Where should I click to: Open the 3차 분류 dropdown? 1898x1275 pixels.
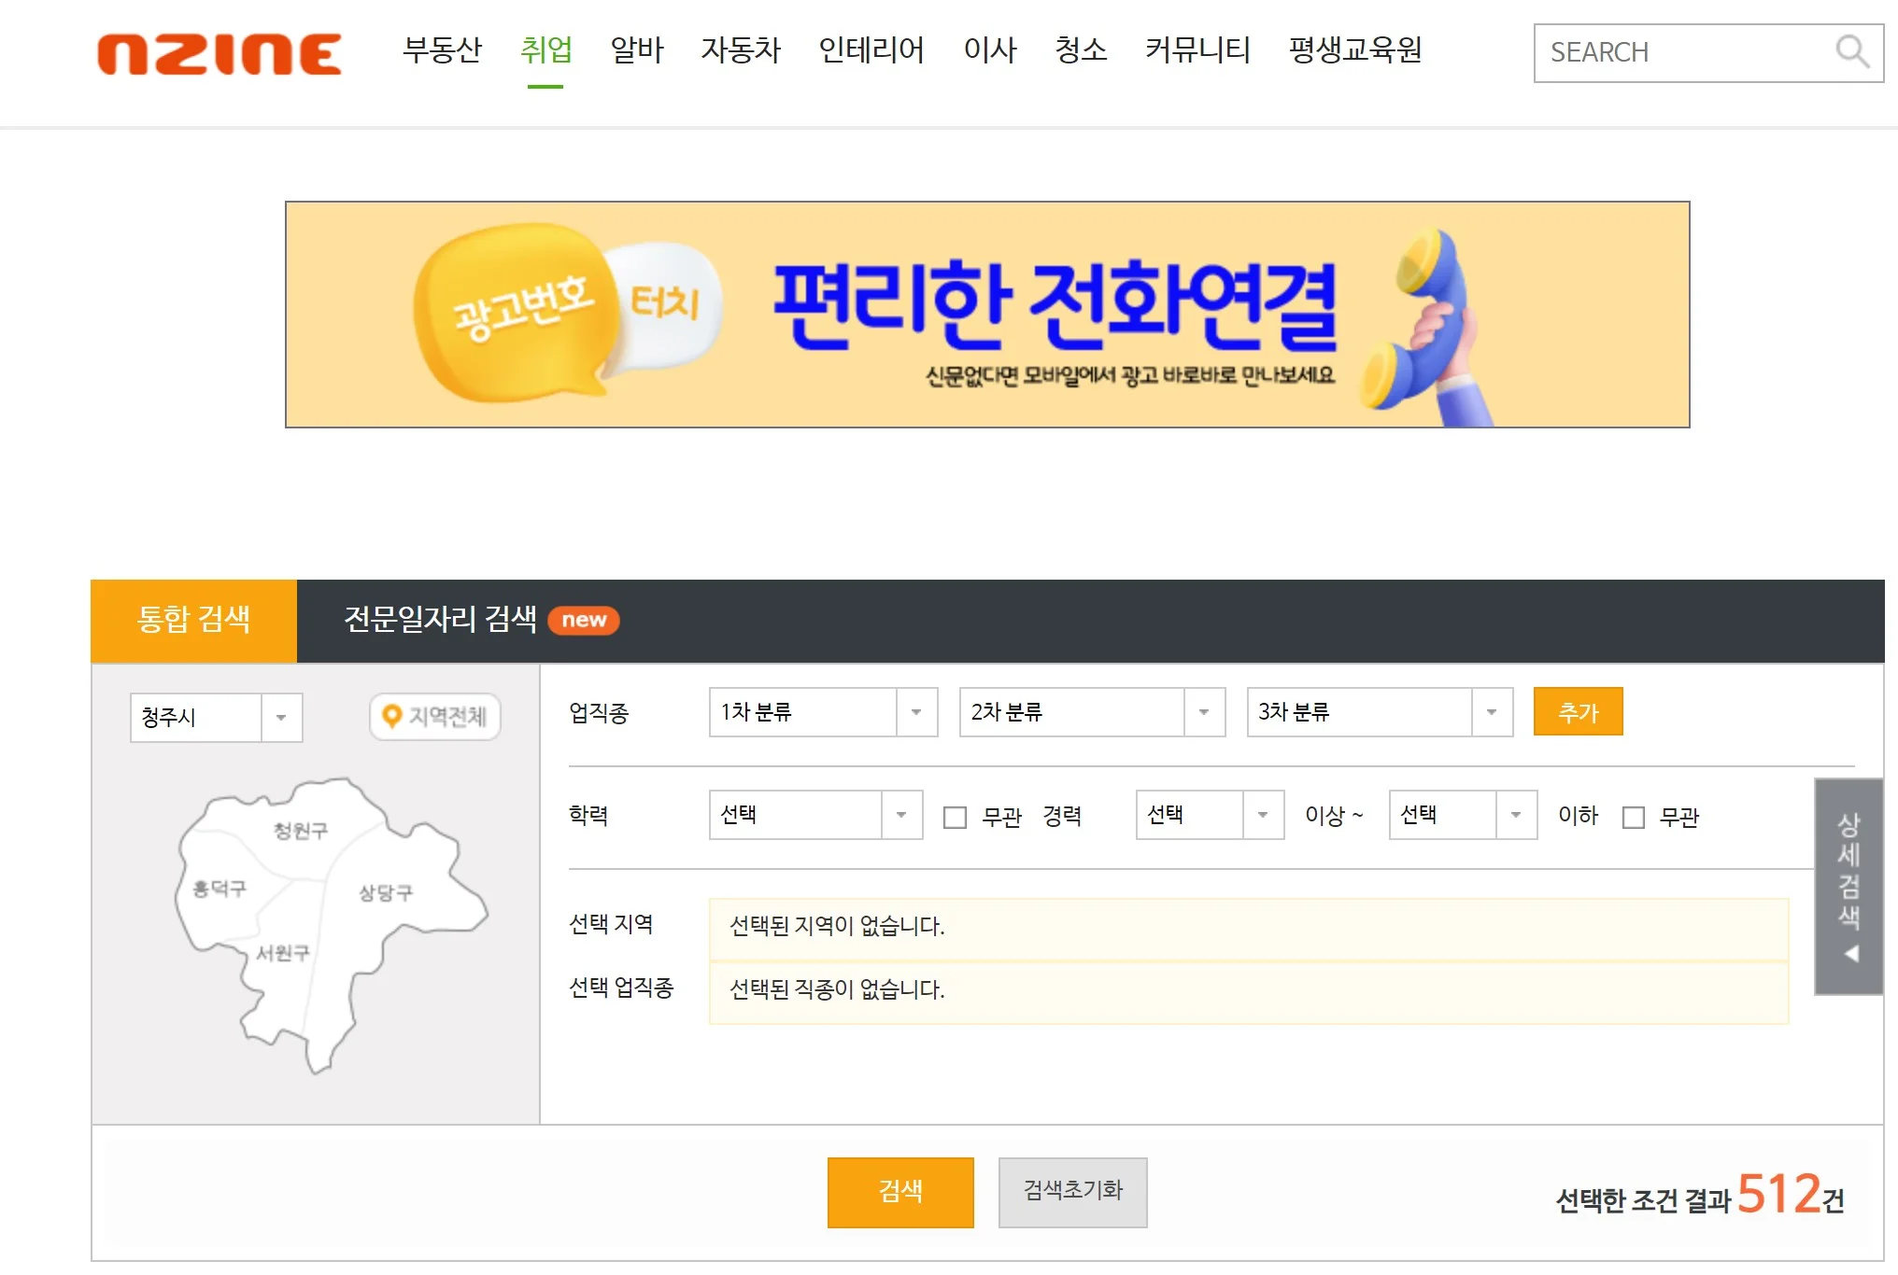pyautogui.click(x=1379, y=712)
